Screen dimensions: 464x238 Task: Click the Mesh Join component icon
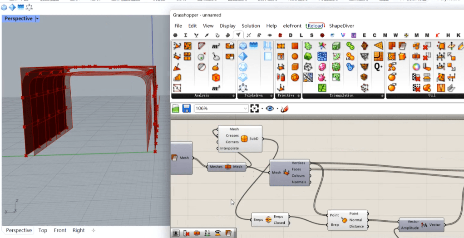pyautogui.click(x=228, y=167)
